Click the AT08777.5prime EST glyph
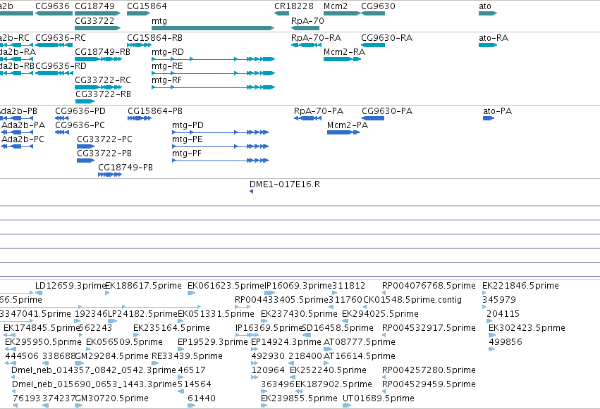Image resolution: width=600 pixels, height=409 pixels. (x=328, y=349)
